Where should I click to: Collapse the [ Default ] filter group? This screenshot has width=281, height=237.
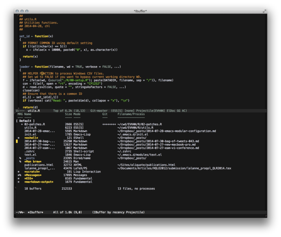tap(25, 121)
